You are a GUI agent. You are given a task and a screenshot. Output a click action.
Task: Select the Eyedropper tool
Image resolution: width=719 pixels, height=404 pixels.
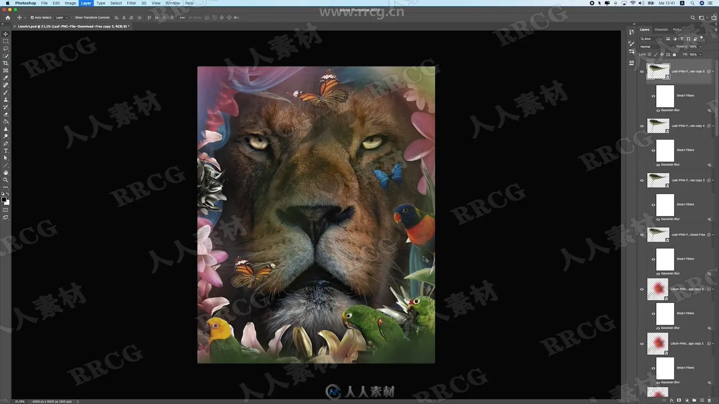click(6, 78)
